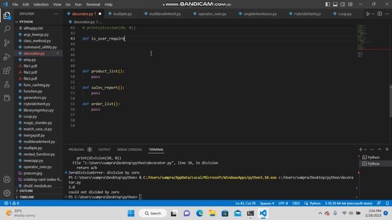Open the Run menu

click(x=78, y=4)
